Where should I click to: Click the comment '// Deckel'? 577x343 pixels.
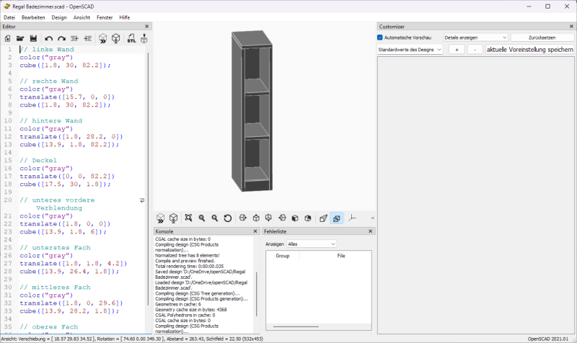coord(38,160)
